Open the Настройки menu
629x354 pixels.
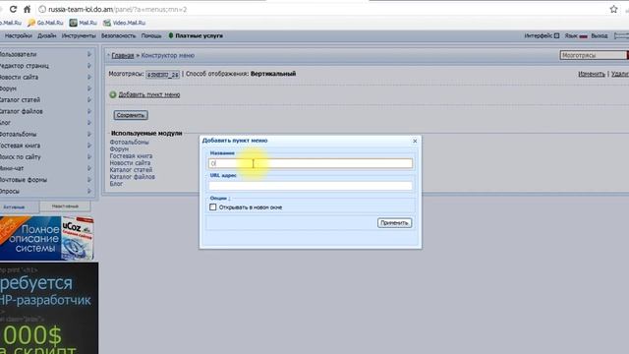18,35
